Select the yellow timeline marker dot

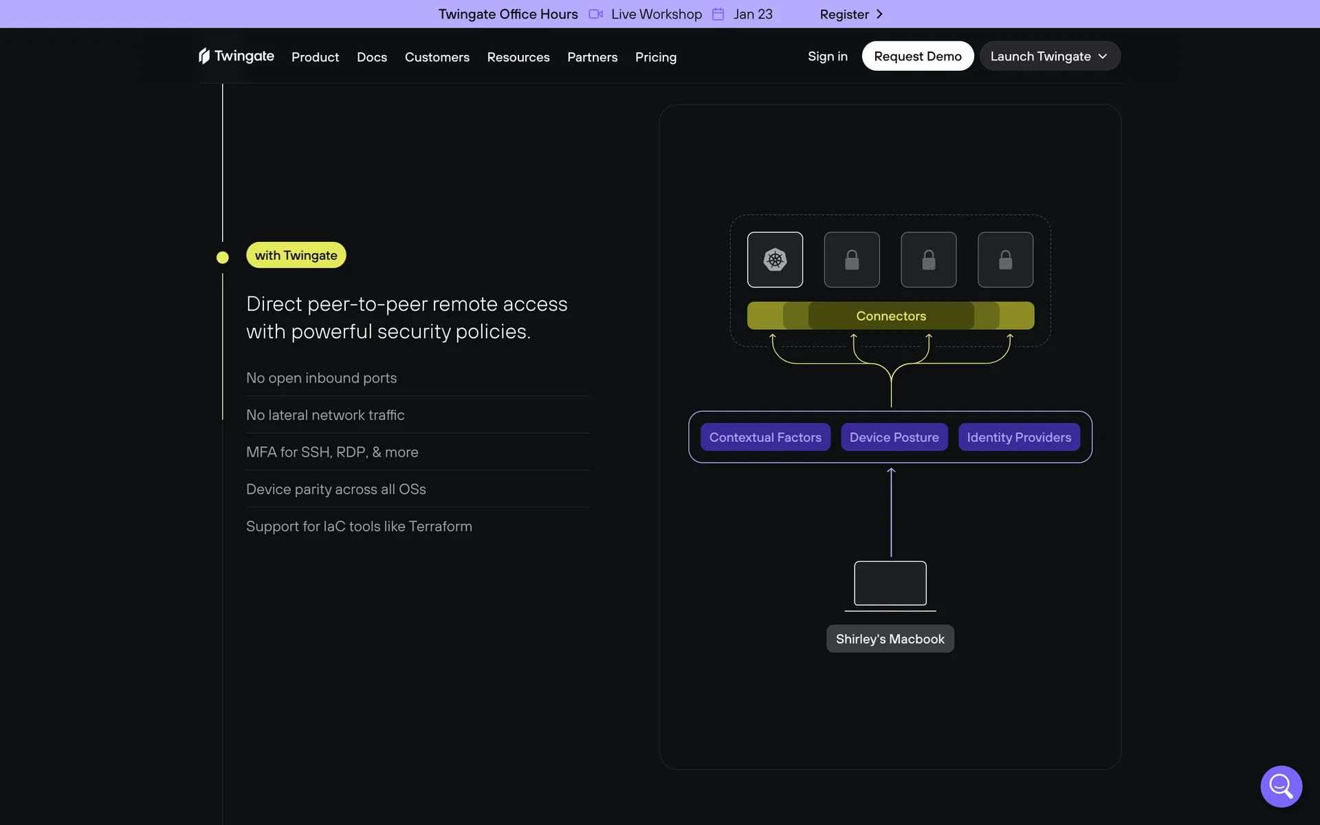(x=222, y=257)
